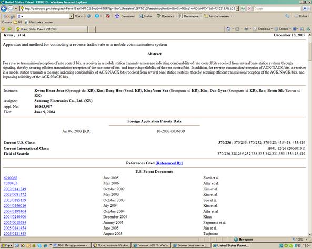Open the Home button dropdown arrow
312x249 pixels.
coord(233,29)
